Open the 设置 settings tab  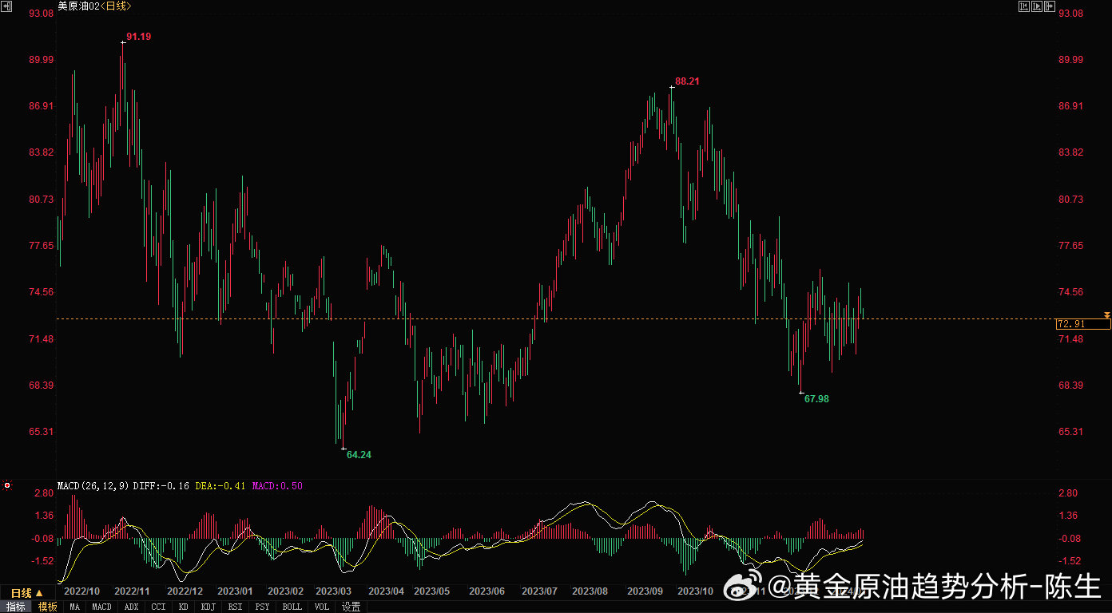click(x=351, y=607)
